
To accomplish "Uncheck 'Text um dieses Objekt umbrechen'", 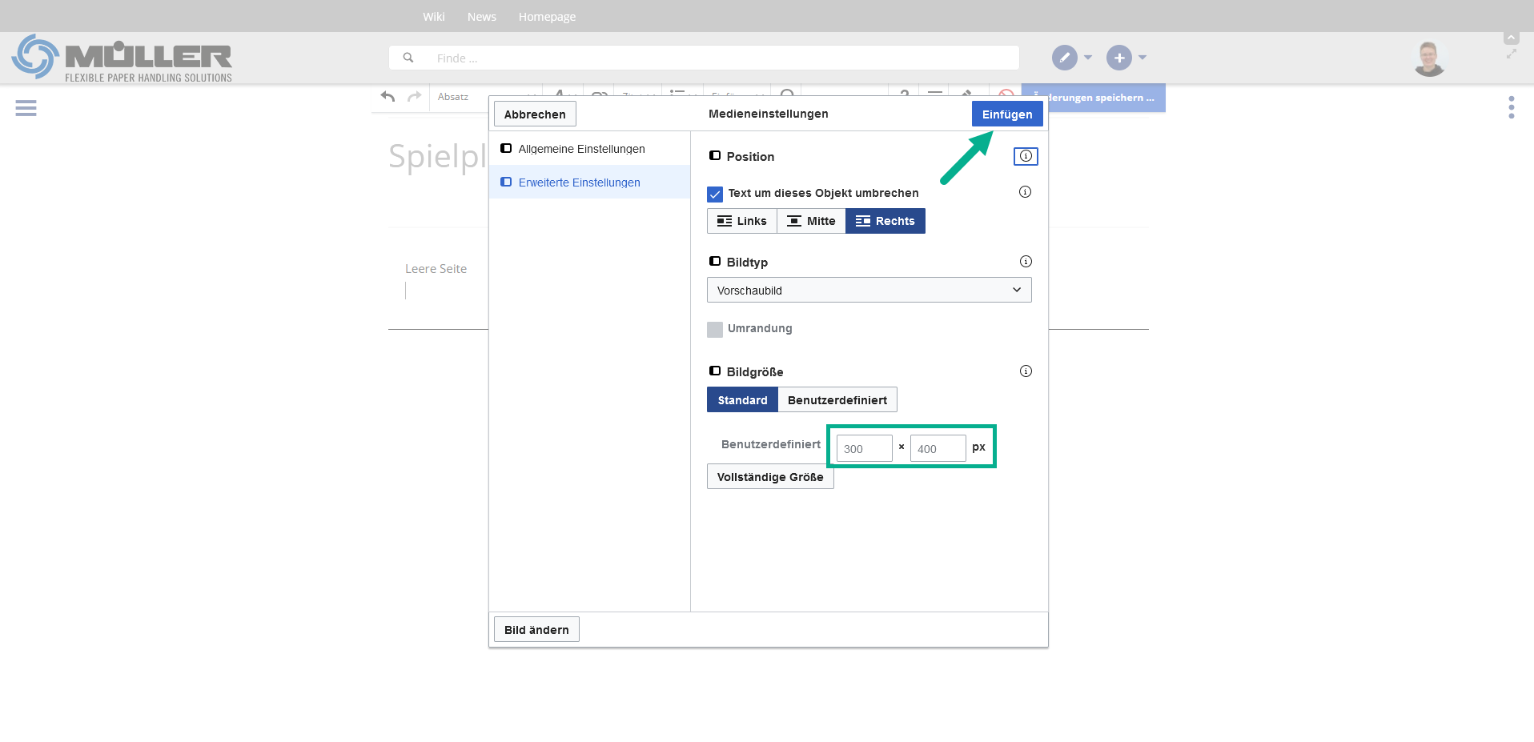I will 715,194.
